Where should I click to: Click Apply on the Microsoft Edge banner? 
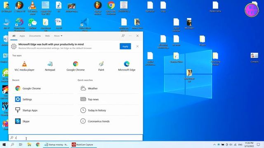click(125, 46)
